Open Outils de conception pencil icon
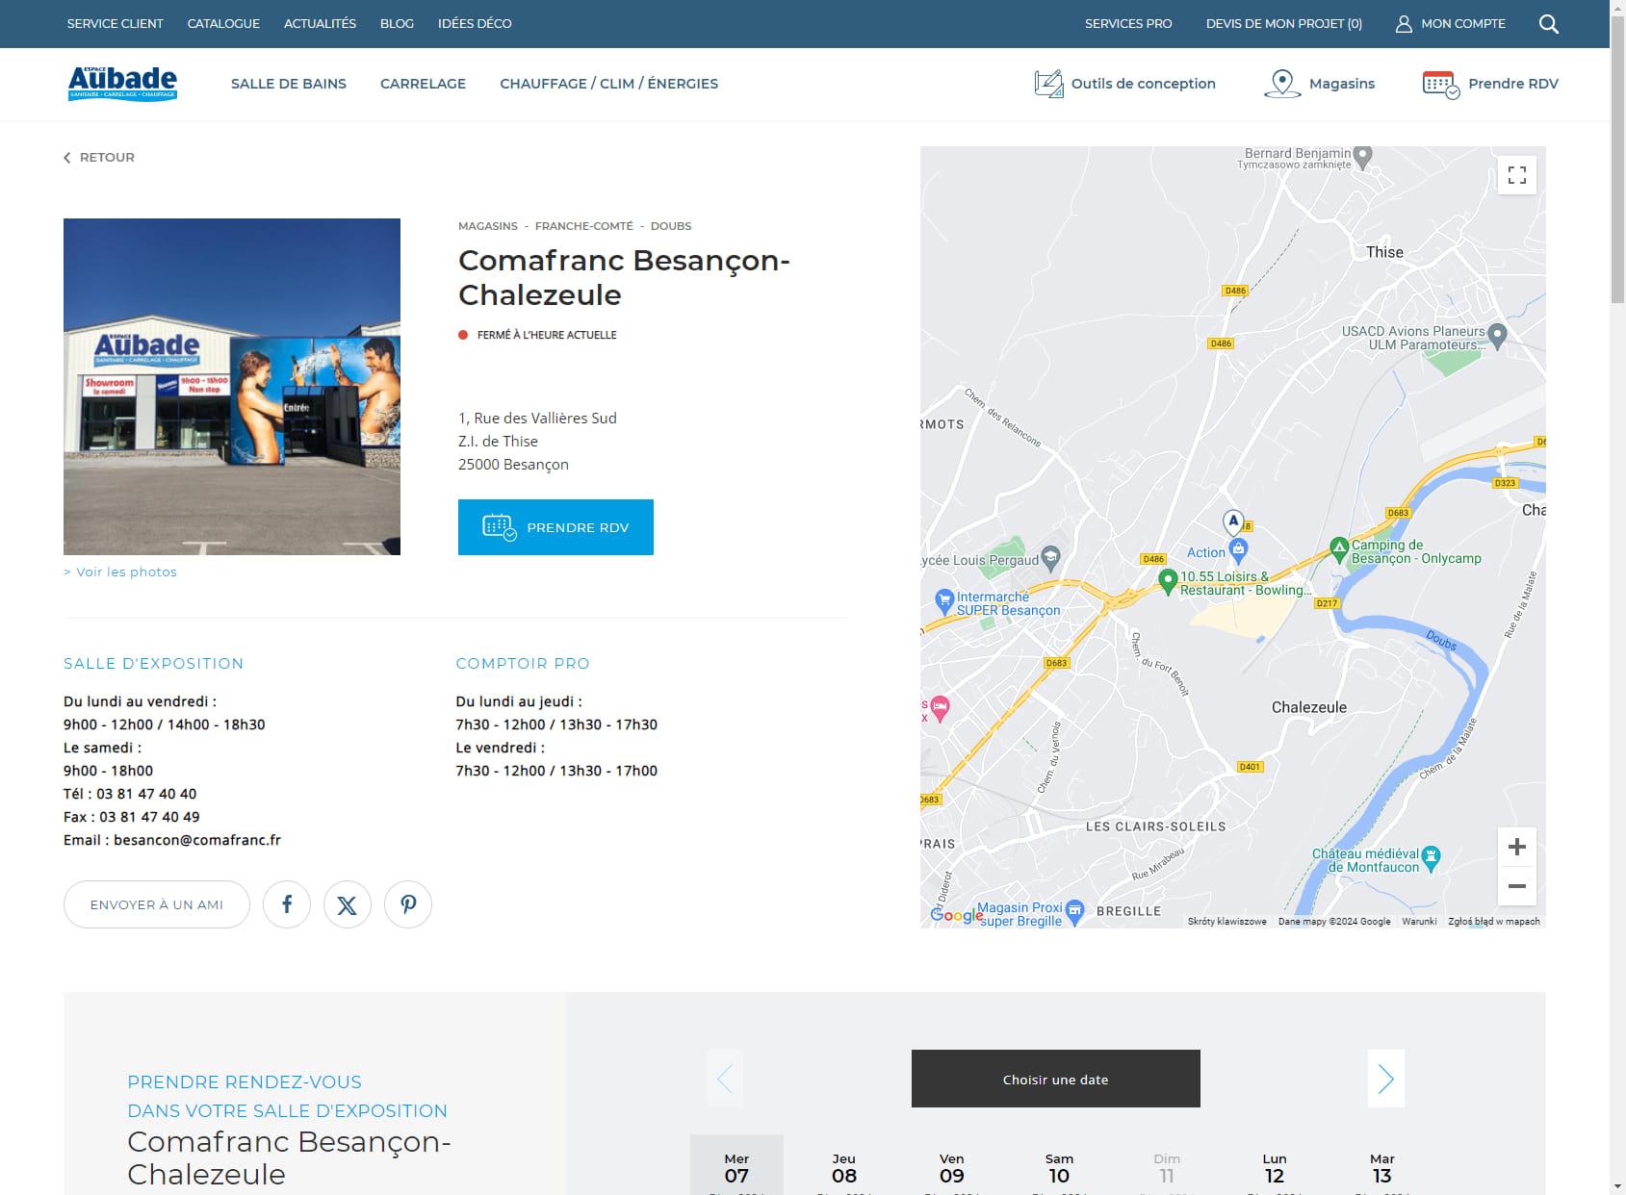 [x=1048, y=84]
